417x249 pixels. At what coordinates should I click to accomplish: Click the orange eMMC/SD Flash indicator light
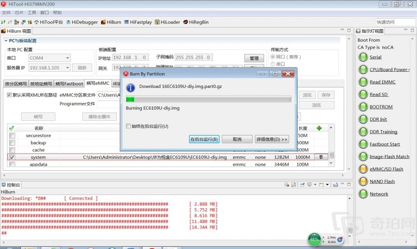(x=363, y=169)
